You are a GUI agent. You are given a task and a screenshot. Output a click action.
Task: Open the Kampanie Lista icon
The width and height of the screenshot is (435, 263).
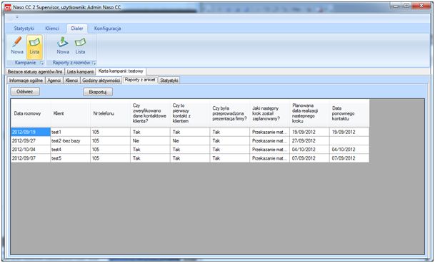34,46
